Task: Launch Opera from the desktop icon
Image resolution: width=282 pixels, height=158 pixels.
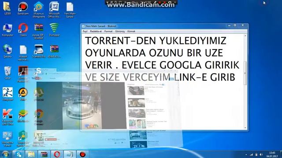Action: click(x=23, y=30)
